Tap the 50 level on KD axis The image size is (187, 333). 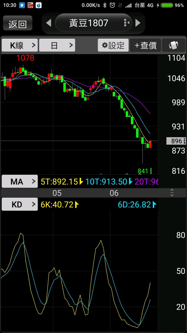pos(181,271)
